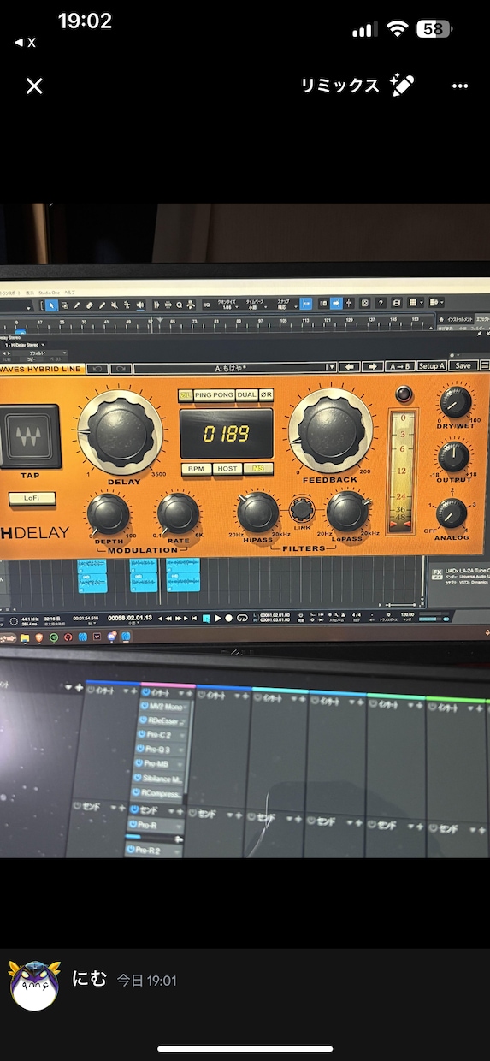Load the previous preset with the left arrow

click(350, 367)
